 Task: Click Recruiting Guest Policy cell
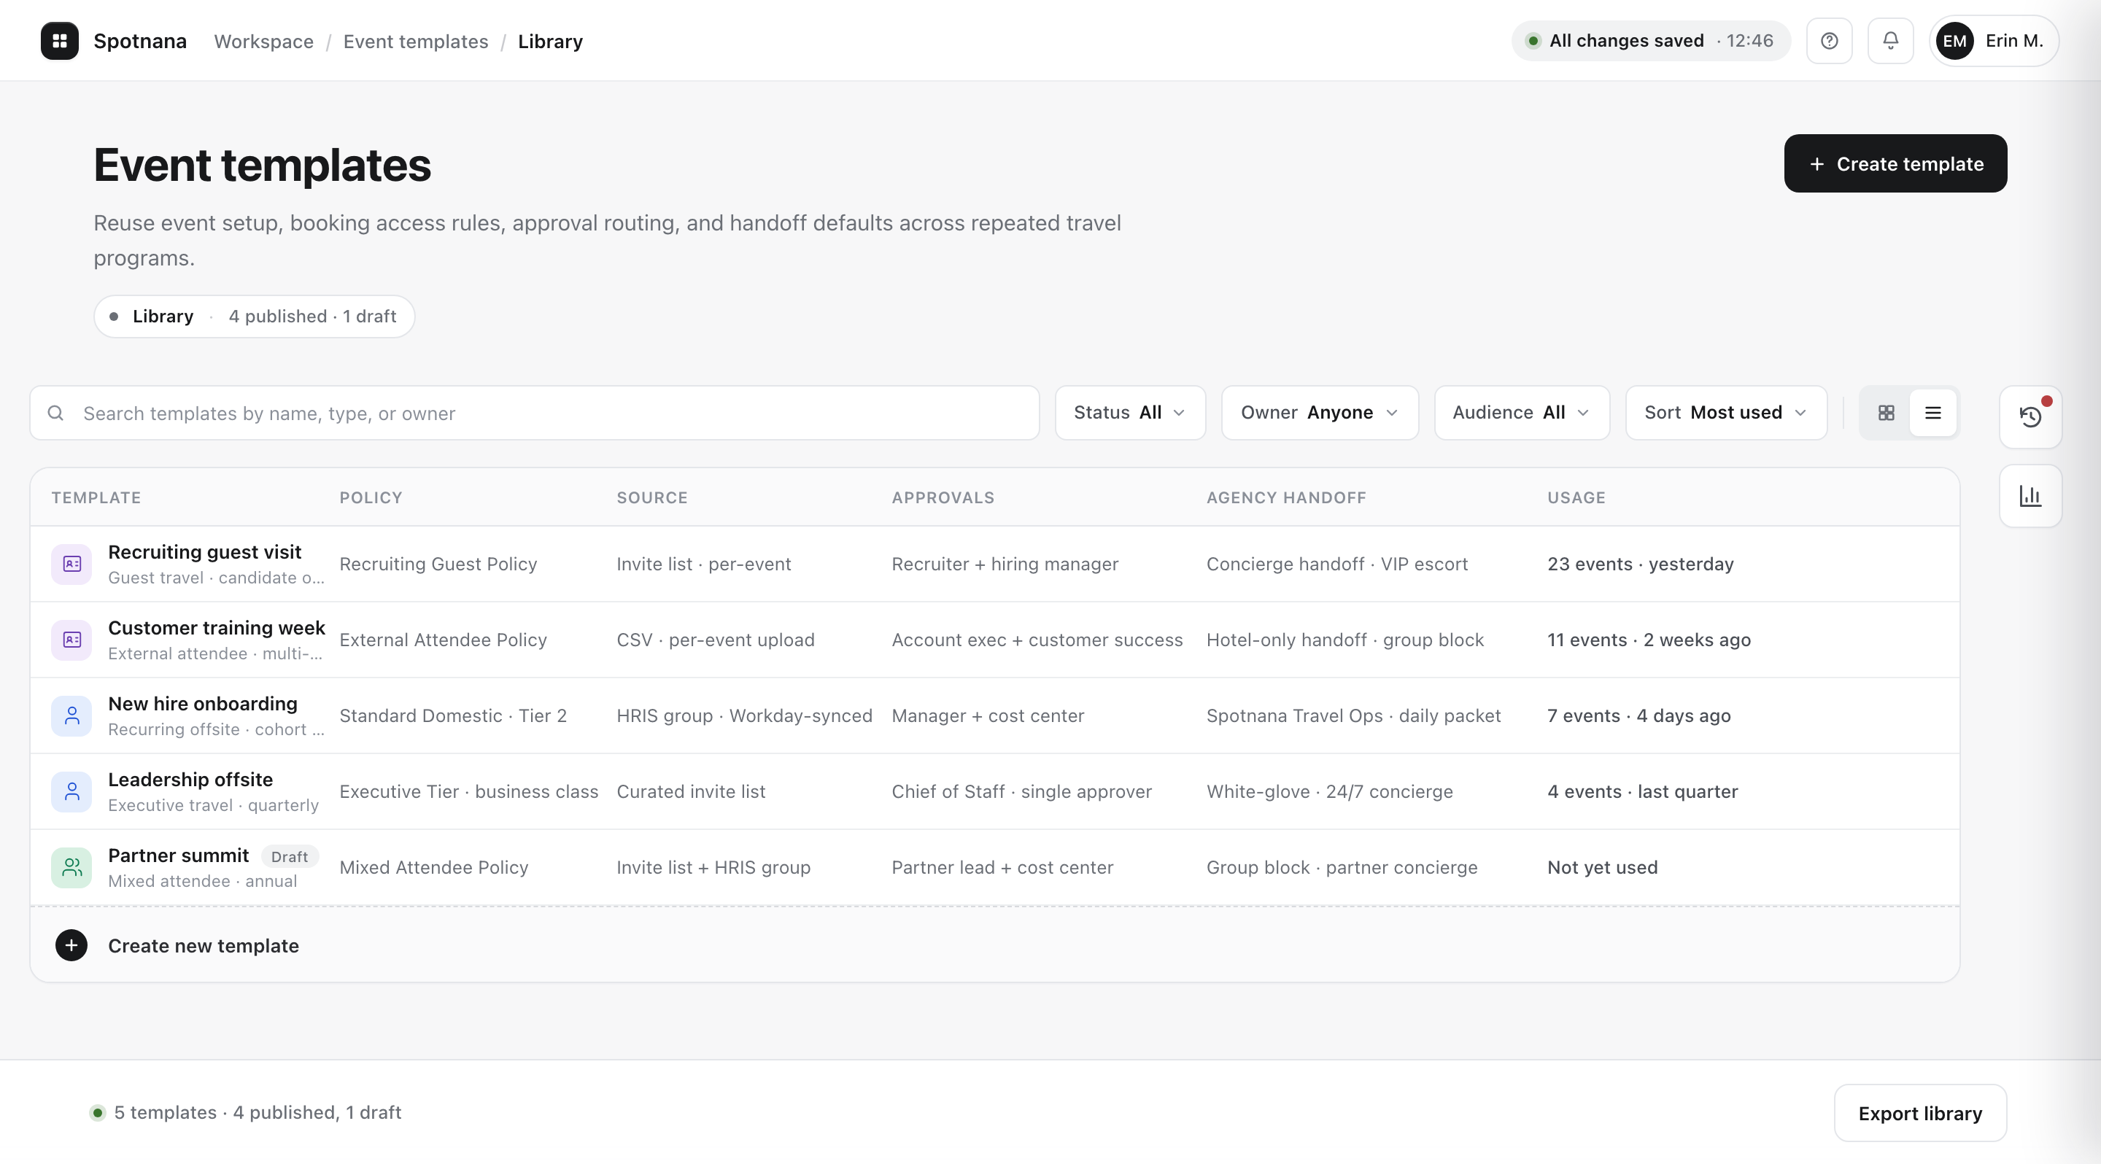(438, 564)
